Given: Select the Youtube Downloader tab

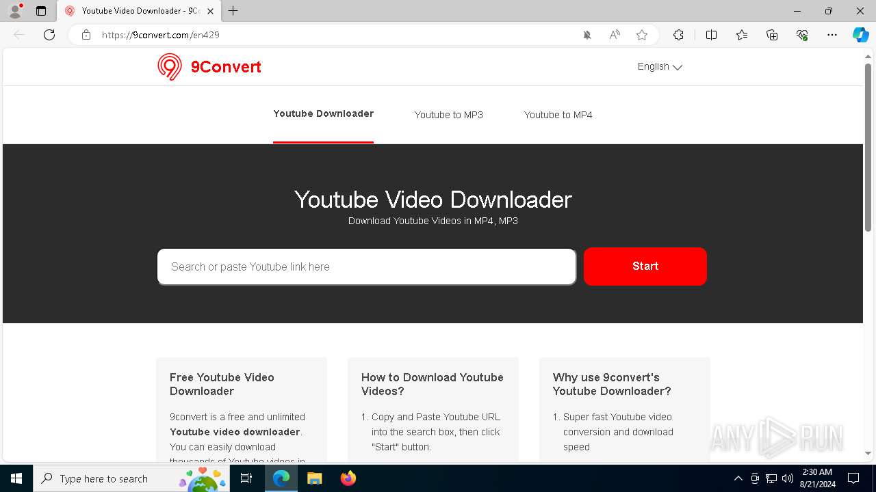Looking at the screenshot, I should [323, 113].
